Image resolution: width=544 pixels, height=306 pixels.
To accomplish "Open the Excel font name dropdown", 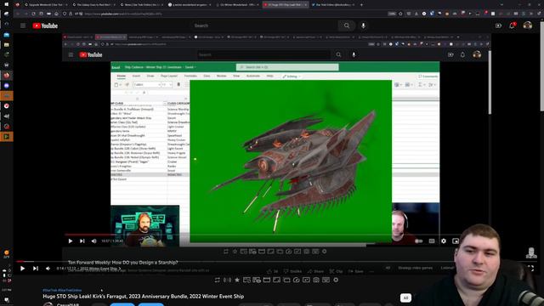I will (147, 85).
